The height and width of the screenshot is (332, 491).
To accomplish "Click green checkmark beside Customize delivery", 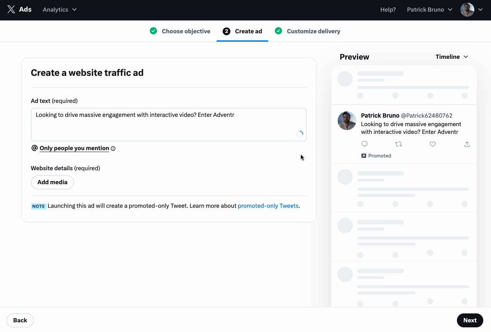I will (278, 31).
